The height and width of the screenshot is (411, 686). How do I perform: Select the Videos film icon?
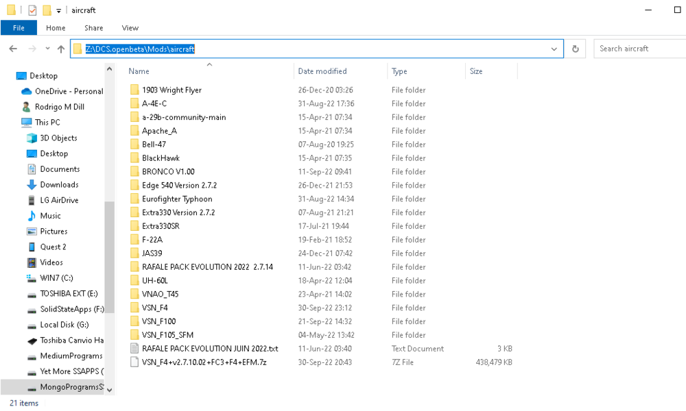32,262
